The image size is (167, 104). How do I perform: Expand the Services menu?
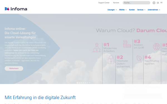click(141, 10)
